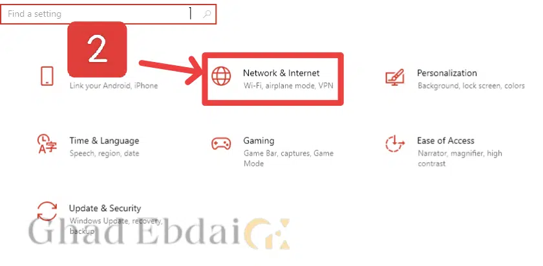
Task: Click the Find a setting search box
Action: coord(108,14)
